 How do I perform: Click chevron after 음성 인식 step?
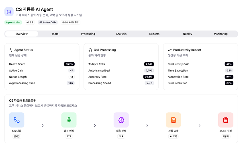(x=95, y=125)
